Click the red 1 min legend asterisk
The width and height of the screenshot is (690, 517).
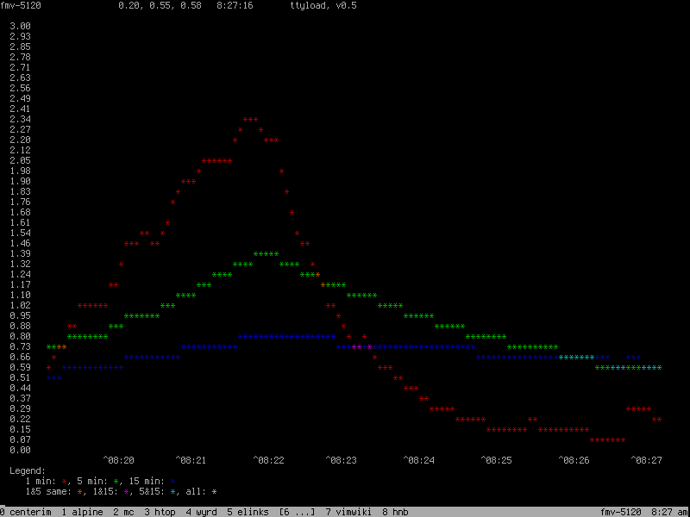64,482
